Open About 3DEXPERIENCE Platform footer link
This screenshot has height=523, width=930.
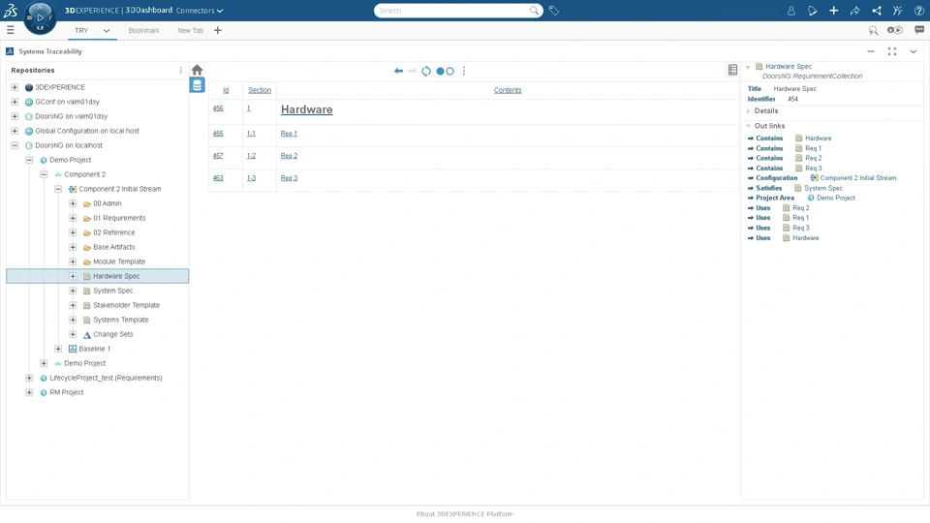point(464,514)
